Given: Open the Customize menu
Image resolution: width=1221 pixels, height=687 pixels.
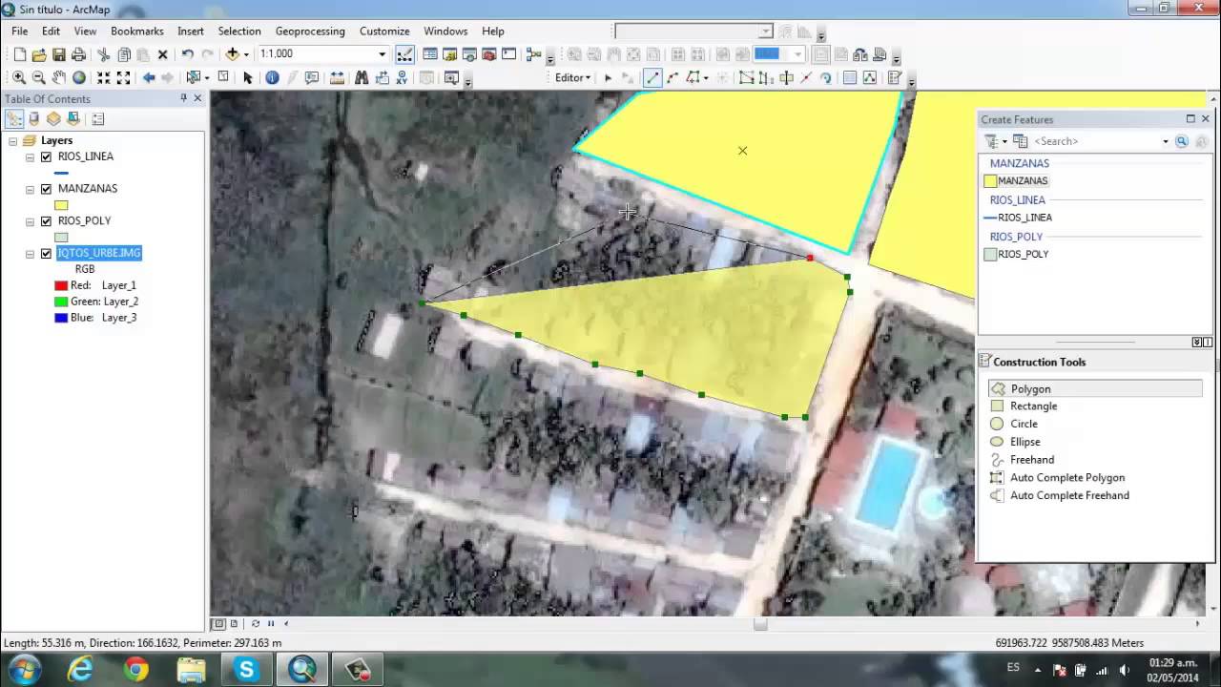Looking at the screenshot, I should (x=384, y=31).
